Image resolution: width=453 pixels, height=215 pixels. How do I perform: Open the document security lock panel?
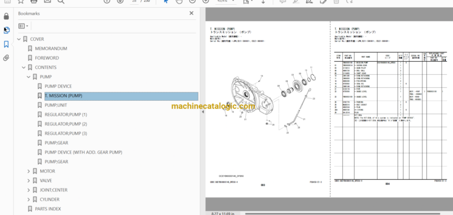click(x=6, y=16)
